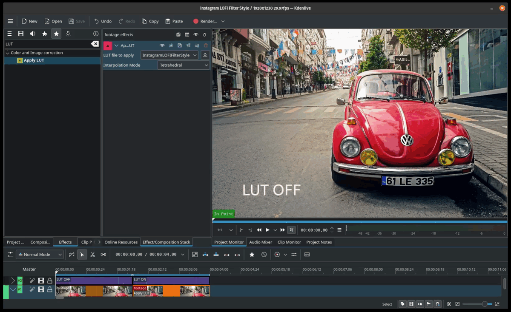Click the Paste button in the toolbar
Image resolution: width=511 pixels, height=312 pixels.
174,21
